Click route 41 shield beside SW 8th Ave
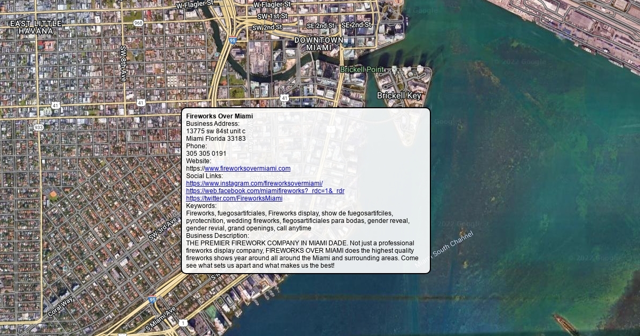The image size is (640, 336). [x=140, y=102]
